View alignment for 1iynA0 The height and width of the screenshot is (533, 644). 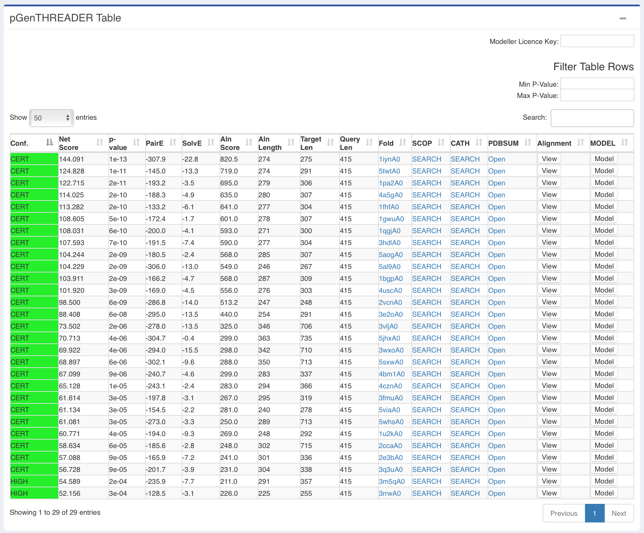(549, 159)
